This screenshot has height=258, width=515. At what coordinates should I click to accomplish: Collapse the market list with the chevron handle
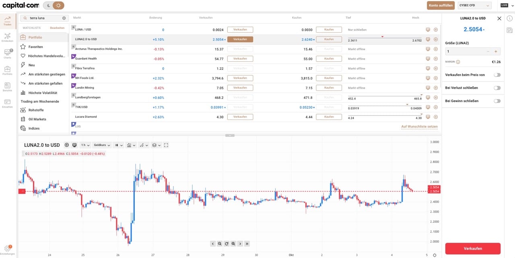229,136
